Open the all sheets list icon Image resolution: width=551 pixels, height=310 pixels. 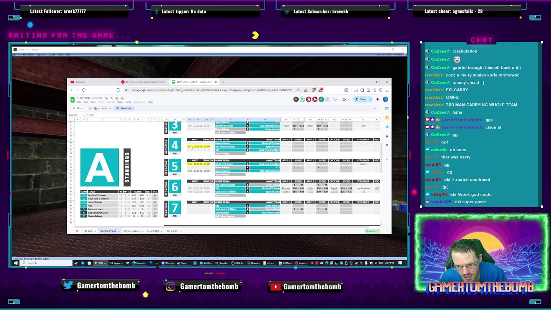77,231
